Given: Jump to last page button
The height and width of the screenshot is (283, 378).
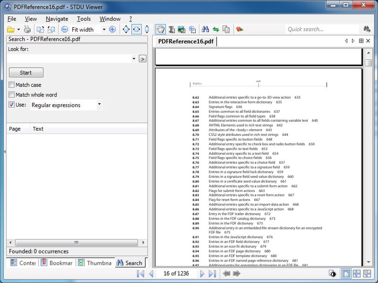Looking at the screenshot, I should point(212,274).
